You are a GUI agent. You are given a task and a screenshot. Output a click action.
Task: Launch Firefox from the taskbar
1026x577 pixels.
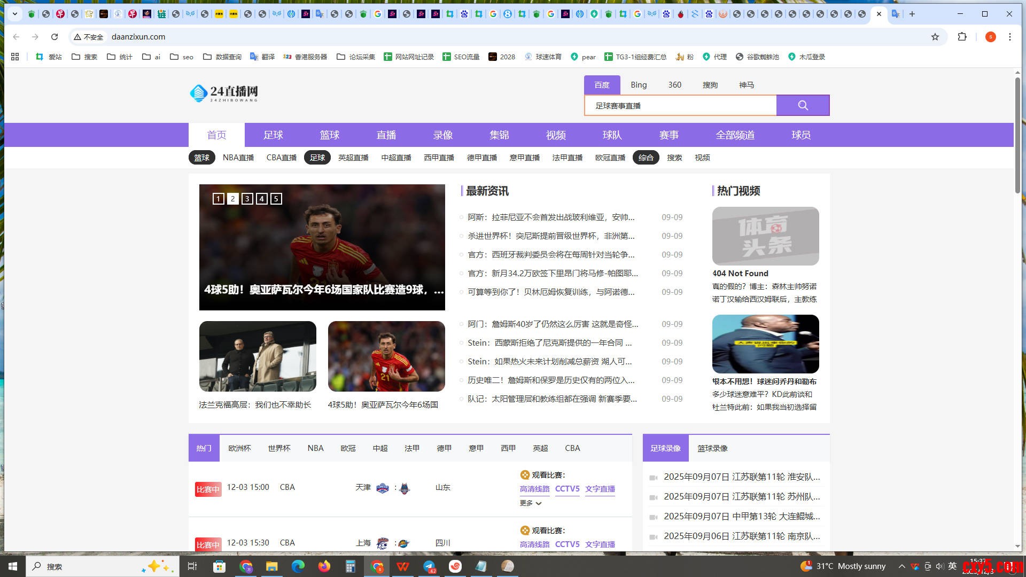pos(324,566)
